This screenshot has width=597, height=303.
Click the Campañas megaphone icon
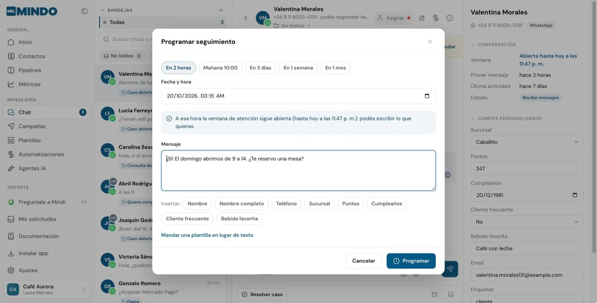tap(11, 126)
